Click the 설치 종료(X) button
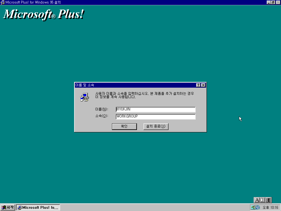The width and height of the screenshot is (281, 211). point(156,126)
